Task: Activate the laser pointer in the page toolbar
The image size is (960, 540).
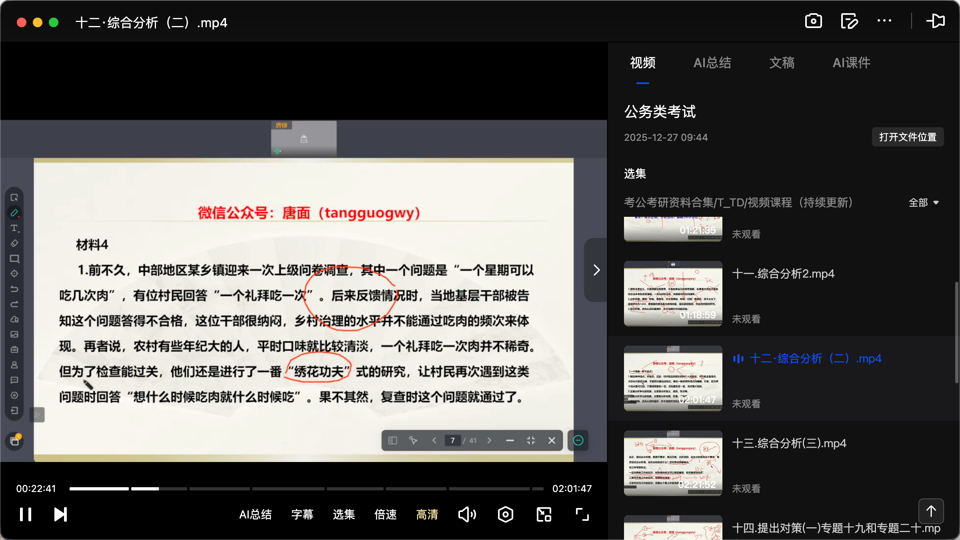Action: point(413,440)
